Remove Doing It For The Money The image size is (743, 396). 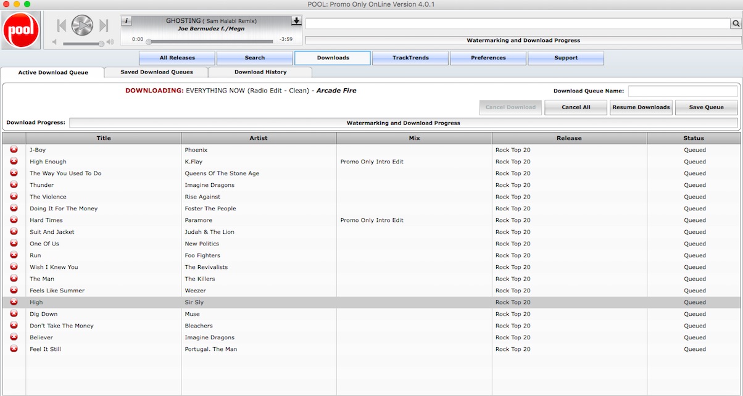pos(14,208)
